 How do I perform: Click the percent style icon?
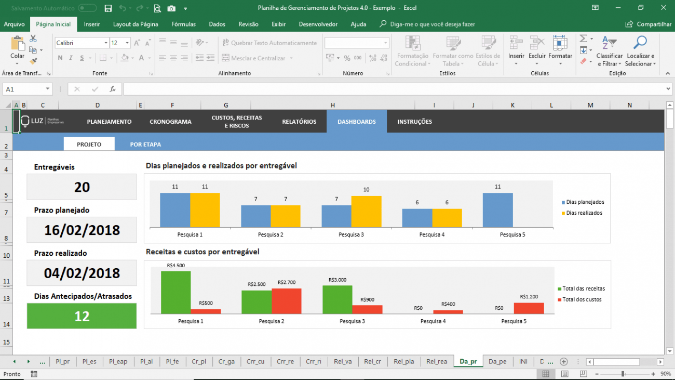(347, 58)
